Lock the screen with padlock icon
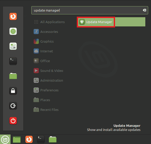This screenshot has width=151, height=144. [13, 91]
